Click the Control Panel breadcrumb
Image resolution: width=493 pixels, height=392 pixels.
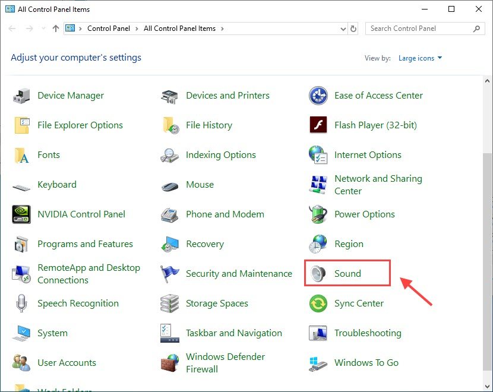coord(109,29)
